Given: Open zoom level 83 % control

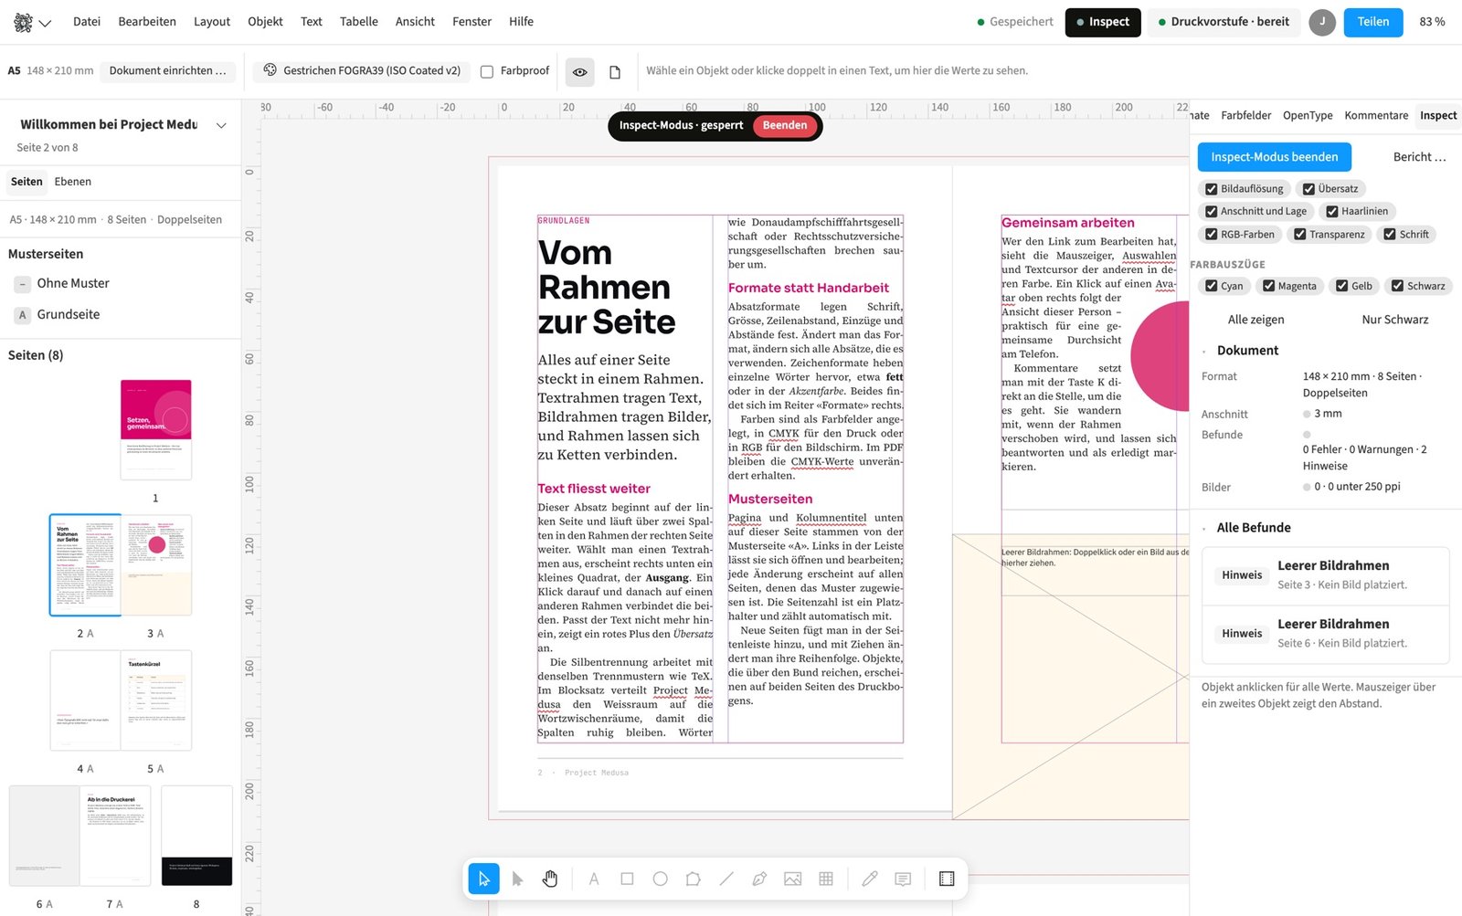Looking at the screenshot, I should click(1432, 22).
